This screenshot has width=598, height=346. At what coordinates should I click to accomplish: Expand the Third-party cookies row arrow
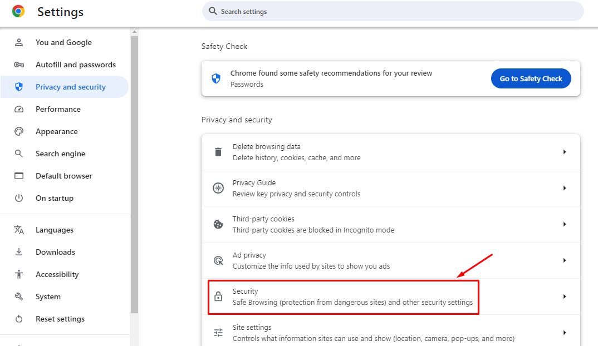pos(565,224)
